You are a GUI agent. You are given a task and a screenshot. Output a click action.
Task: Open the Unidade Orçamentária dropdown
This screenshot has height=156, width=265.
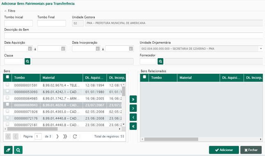pos(261,49)
